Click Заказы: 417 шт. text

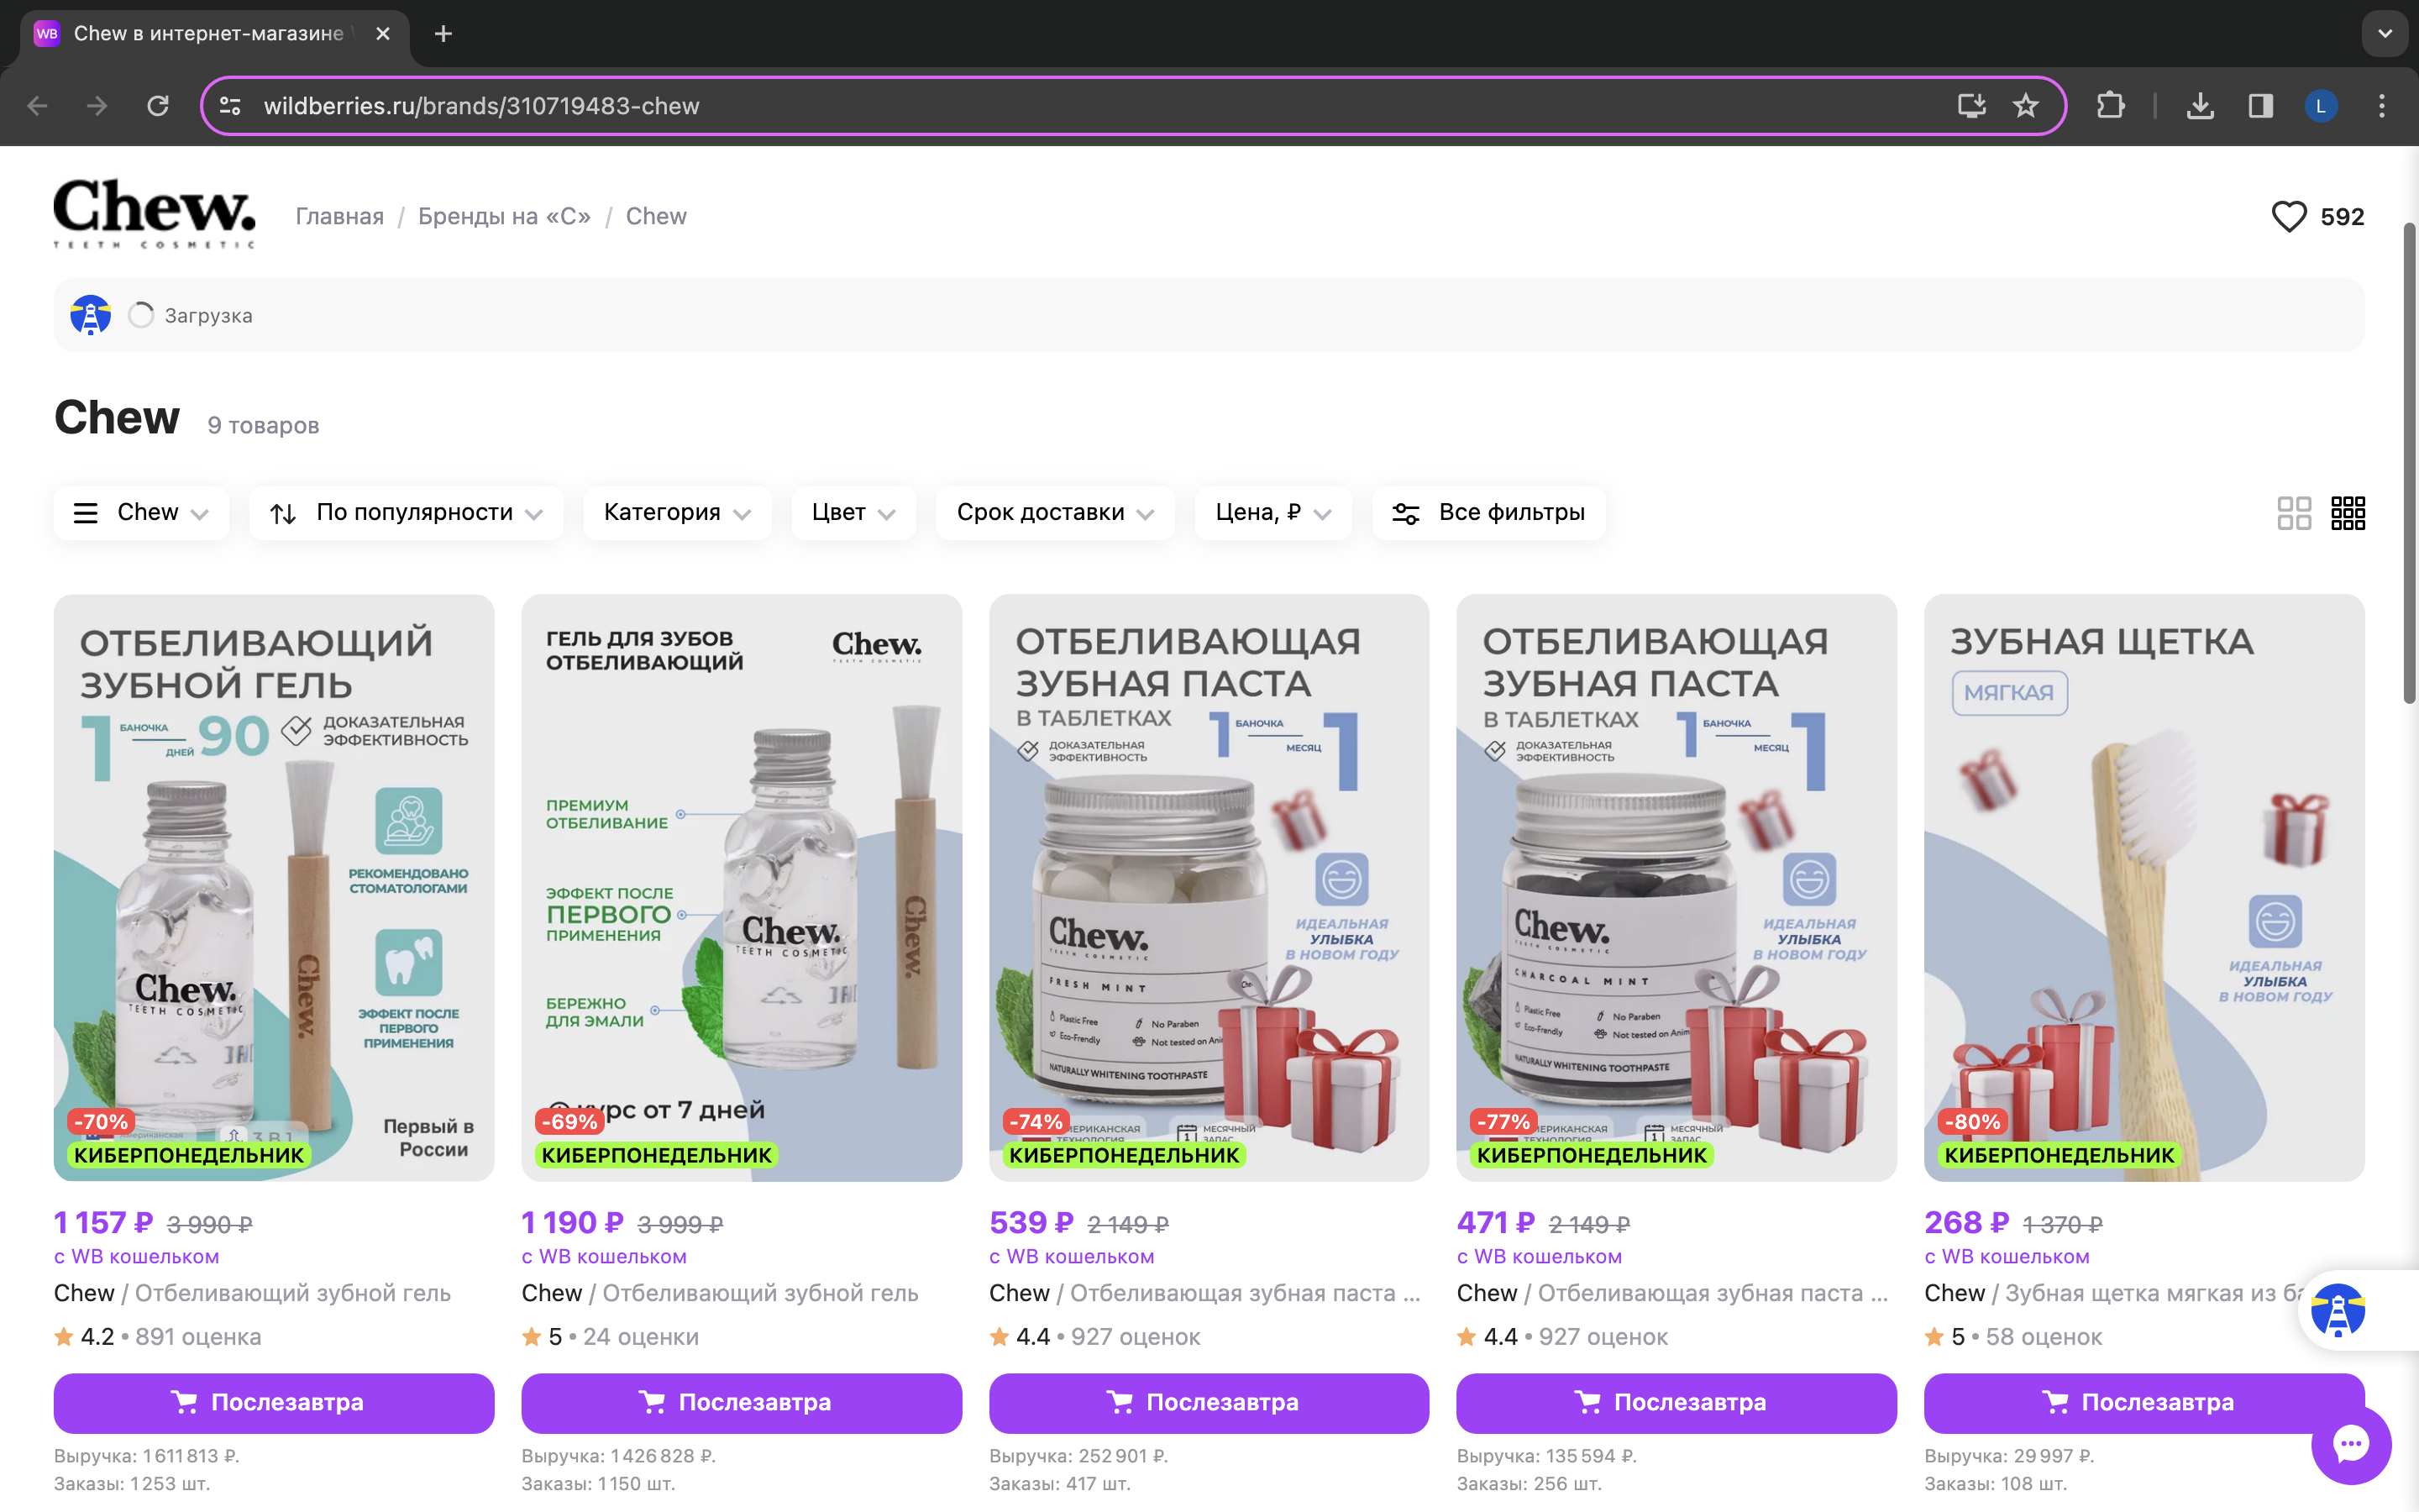coord(1059,1484)
